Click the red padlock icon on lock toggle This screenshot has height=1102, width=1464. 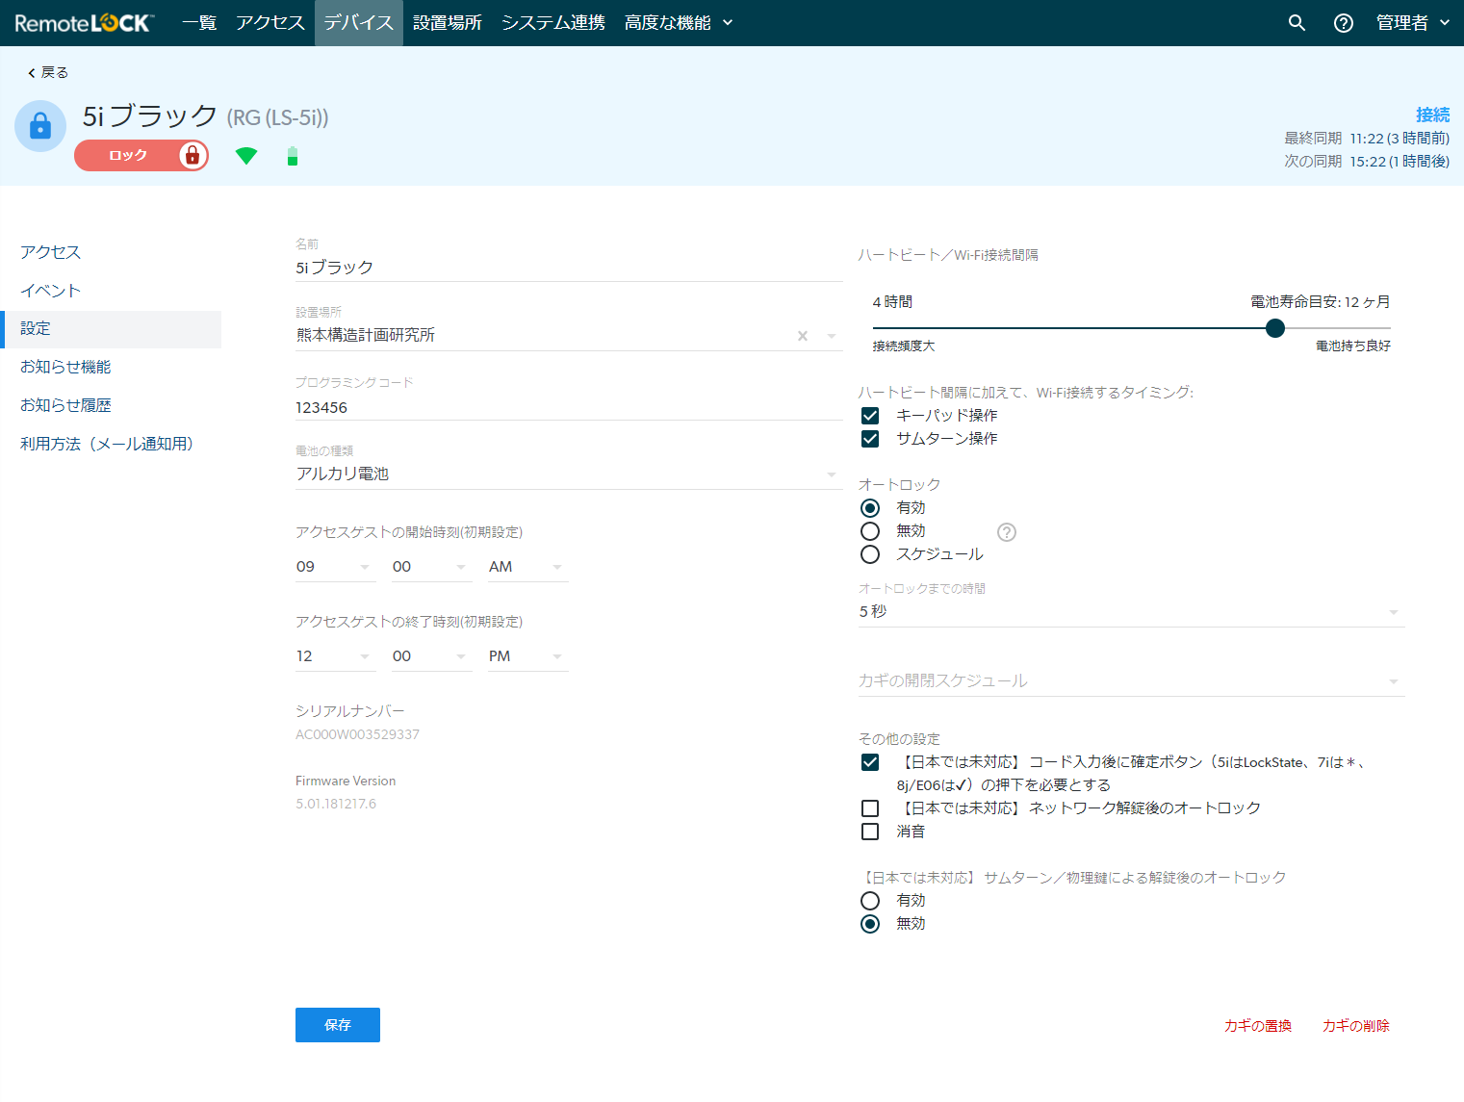pyautogui.click(x=193, y=155)
